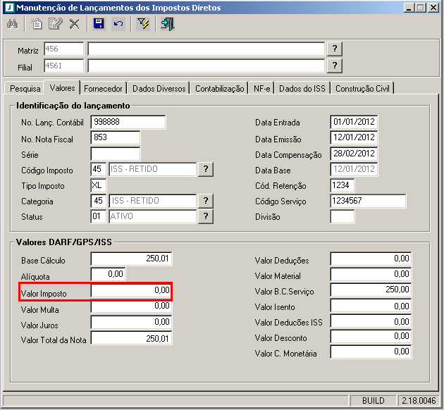The height and width of the screenshot is (410, 444).
Task: Open the Matriz lookup question button
Action: (335, 49)
